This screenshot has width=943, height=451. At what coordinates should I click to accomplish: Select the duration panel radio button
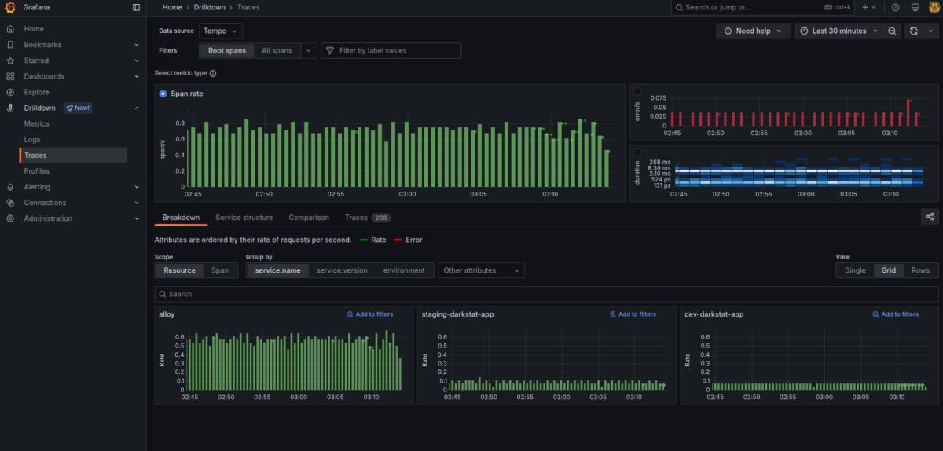[x=637, y=152]
